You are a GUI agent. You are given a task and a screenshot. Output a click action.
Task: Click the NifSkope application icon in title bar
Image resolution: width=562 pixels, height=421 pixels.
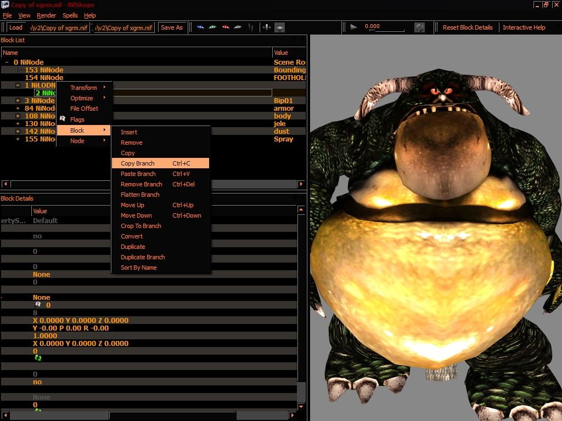click(x=5, y=4)
